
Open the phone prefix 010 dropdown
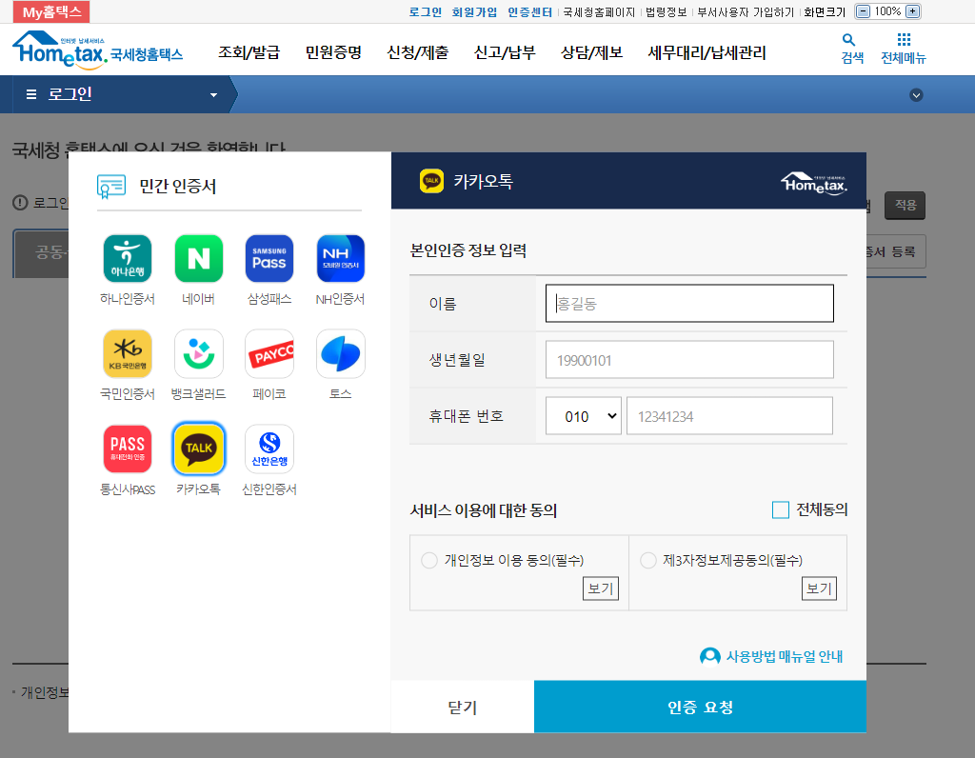point(583,415)
